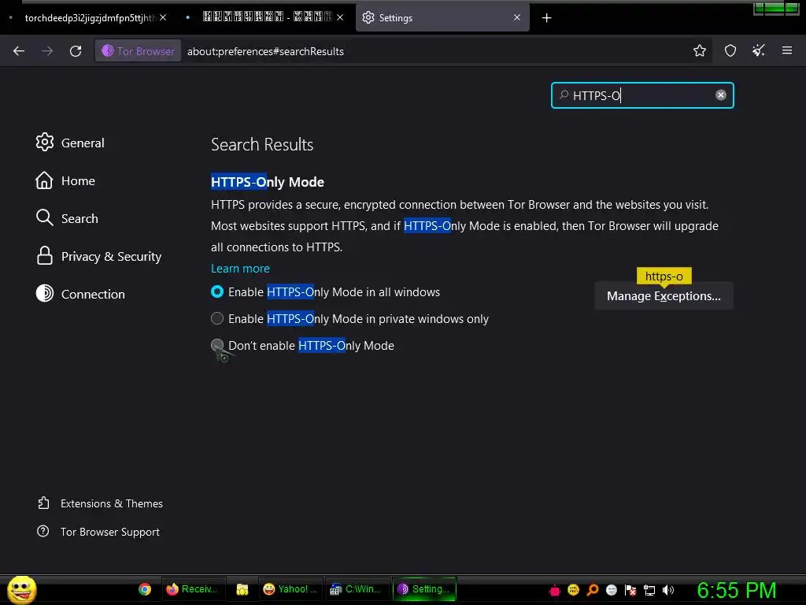This screenshot has height=605, width=806.
Task: Switch to the Yahoo! taskbar window
Action: click(291, 589)
